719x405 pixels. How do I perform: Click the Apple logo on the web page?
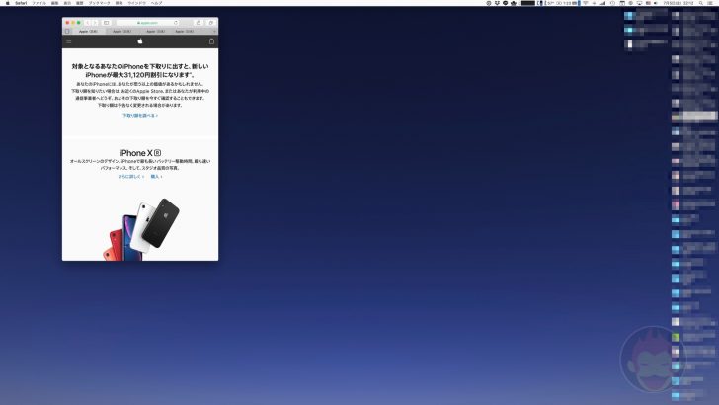point(140,41)
